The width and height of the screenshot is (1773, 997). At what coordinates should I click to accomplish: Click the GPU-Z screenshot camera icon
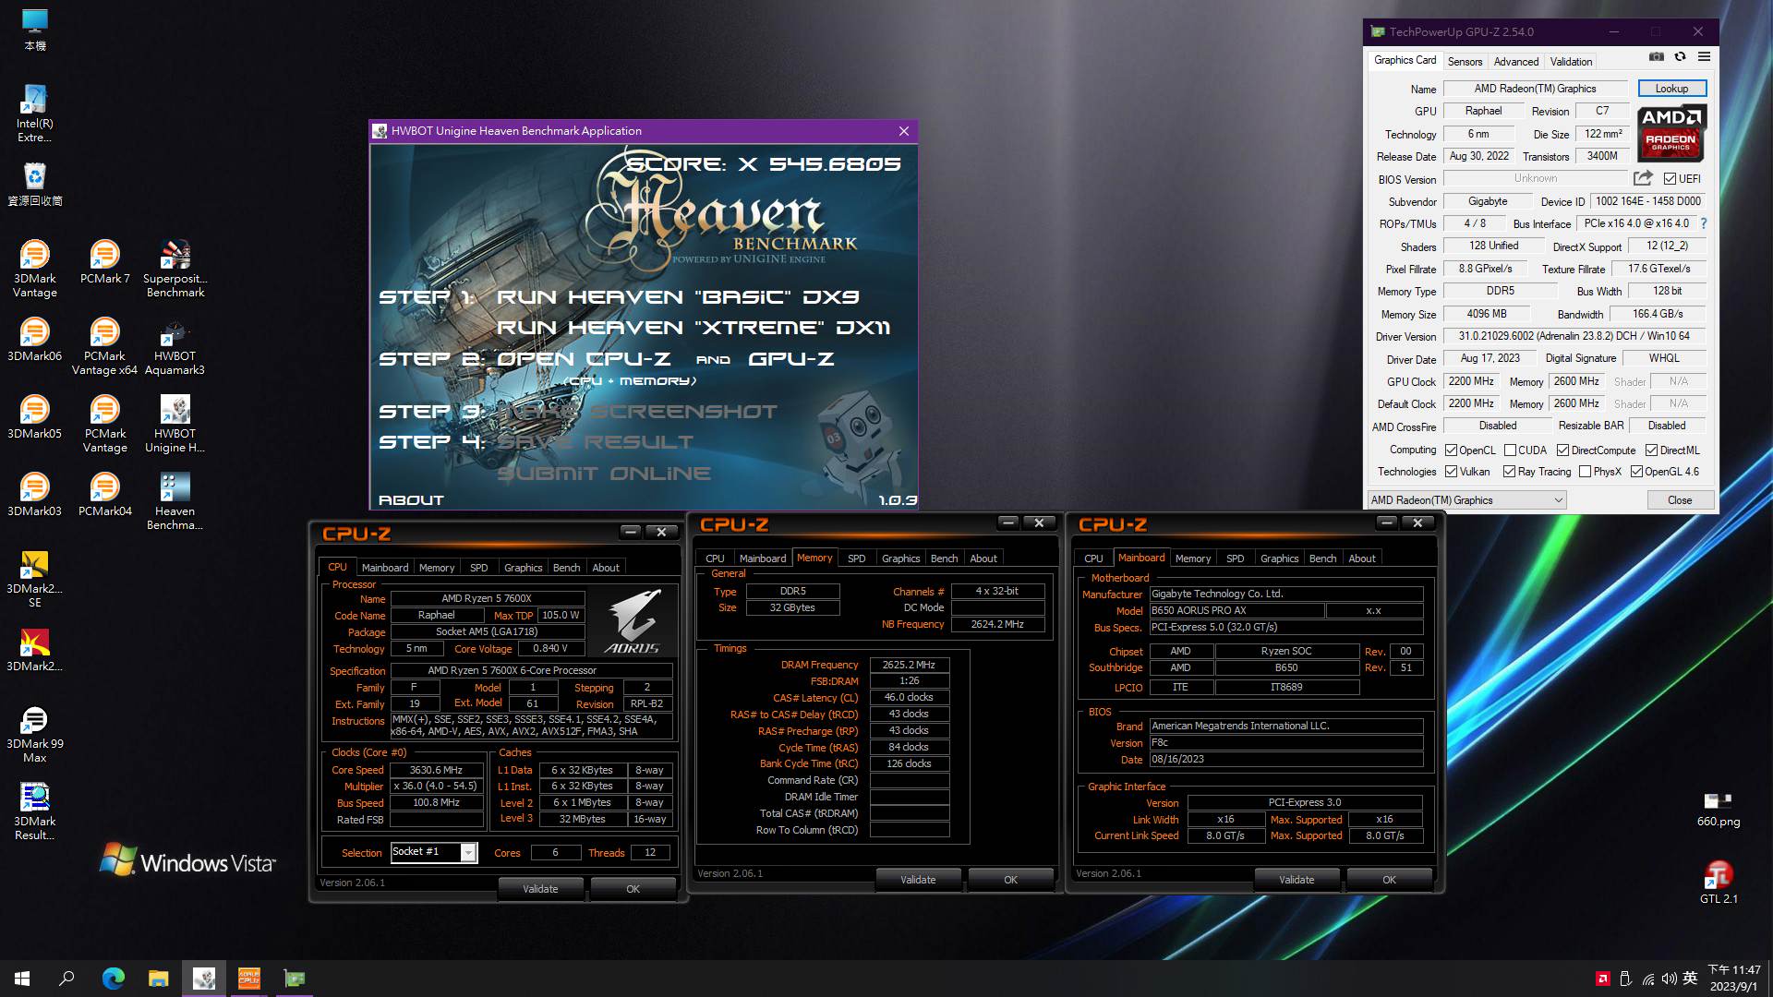(1657, 57)
